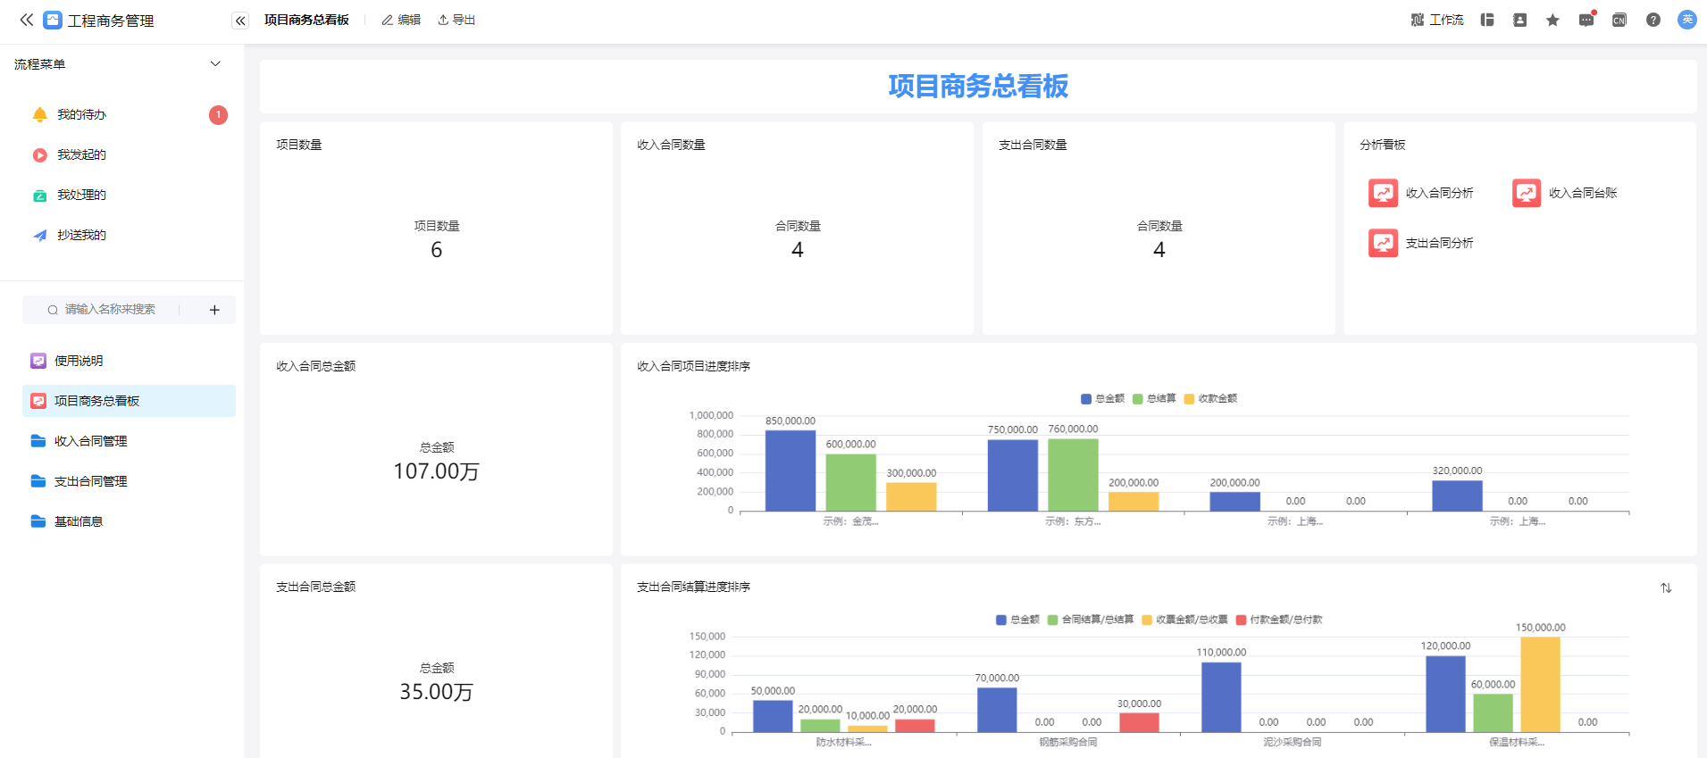The image size is (1707, 758).
Task: Click the 导出 export button
Action: [x=456, y=20]
